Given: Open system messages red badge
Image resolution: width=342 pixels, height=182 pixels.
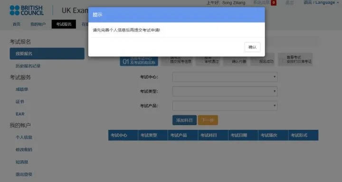Looking at the screenshot, I should point(274,3).
